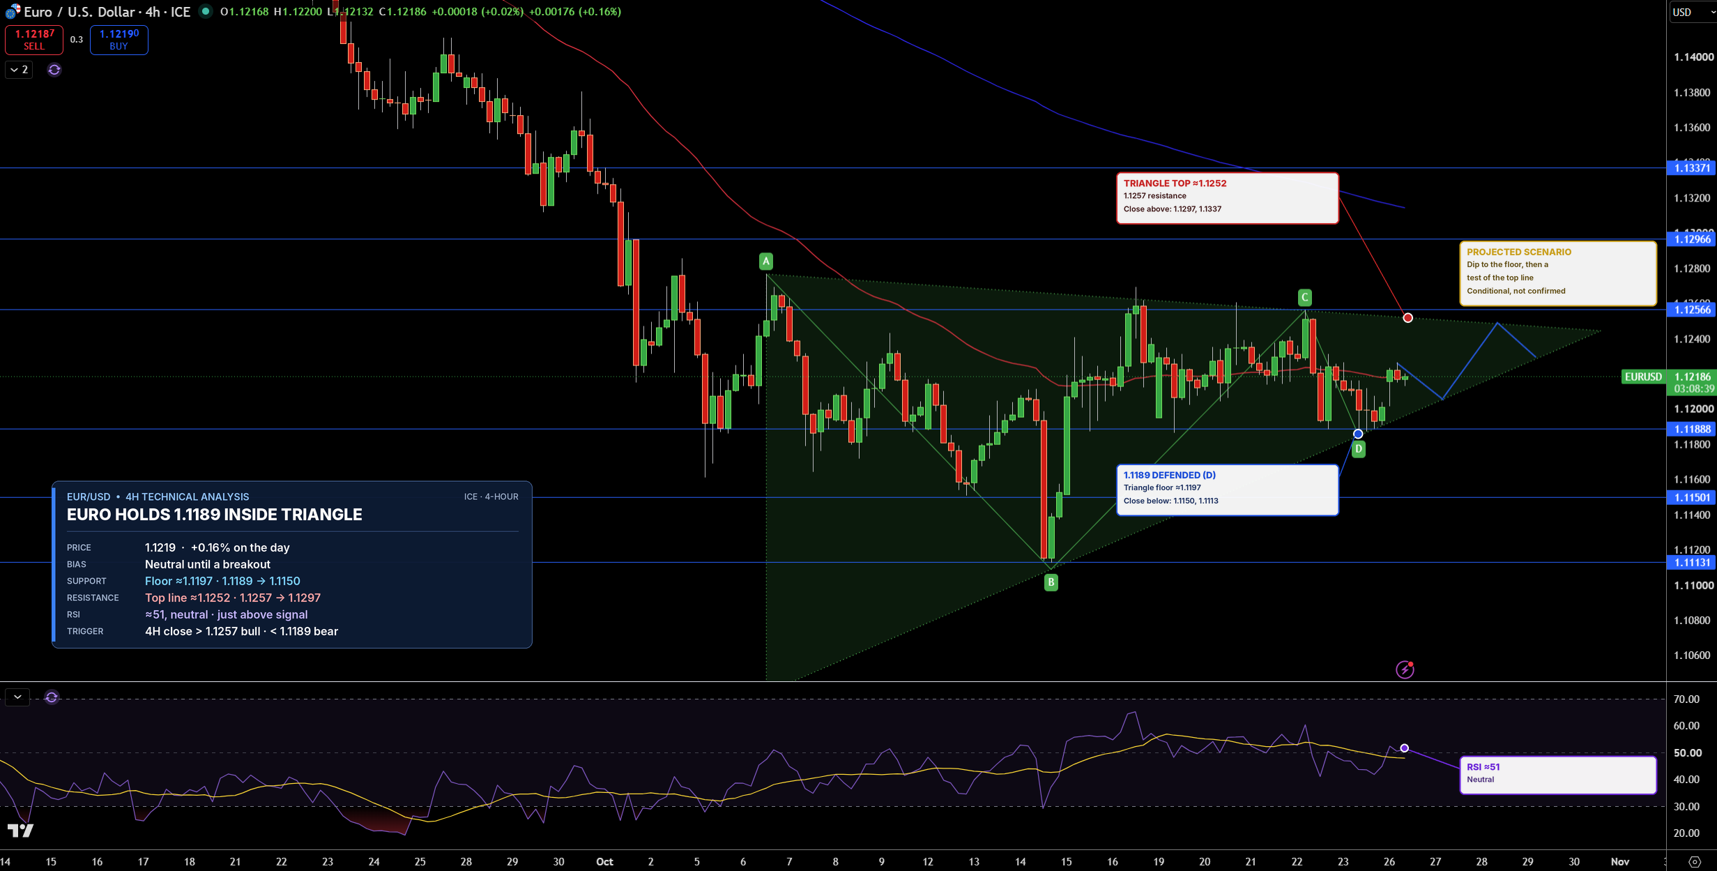Select the pattern point A label
The height and width of the screenshot is (871, 1717).
(766, 262)
